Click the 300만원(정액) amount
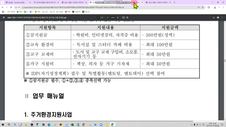The width and height of the screenshot is (226, 127). (160, 35)
